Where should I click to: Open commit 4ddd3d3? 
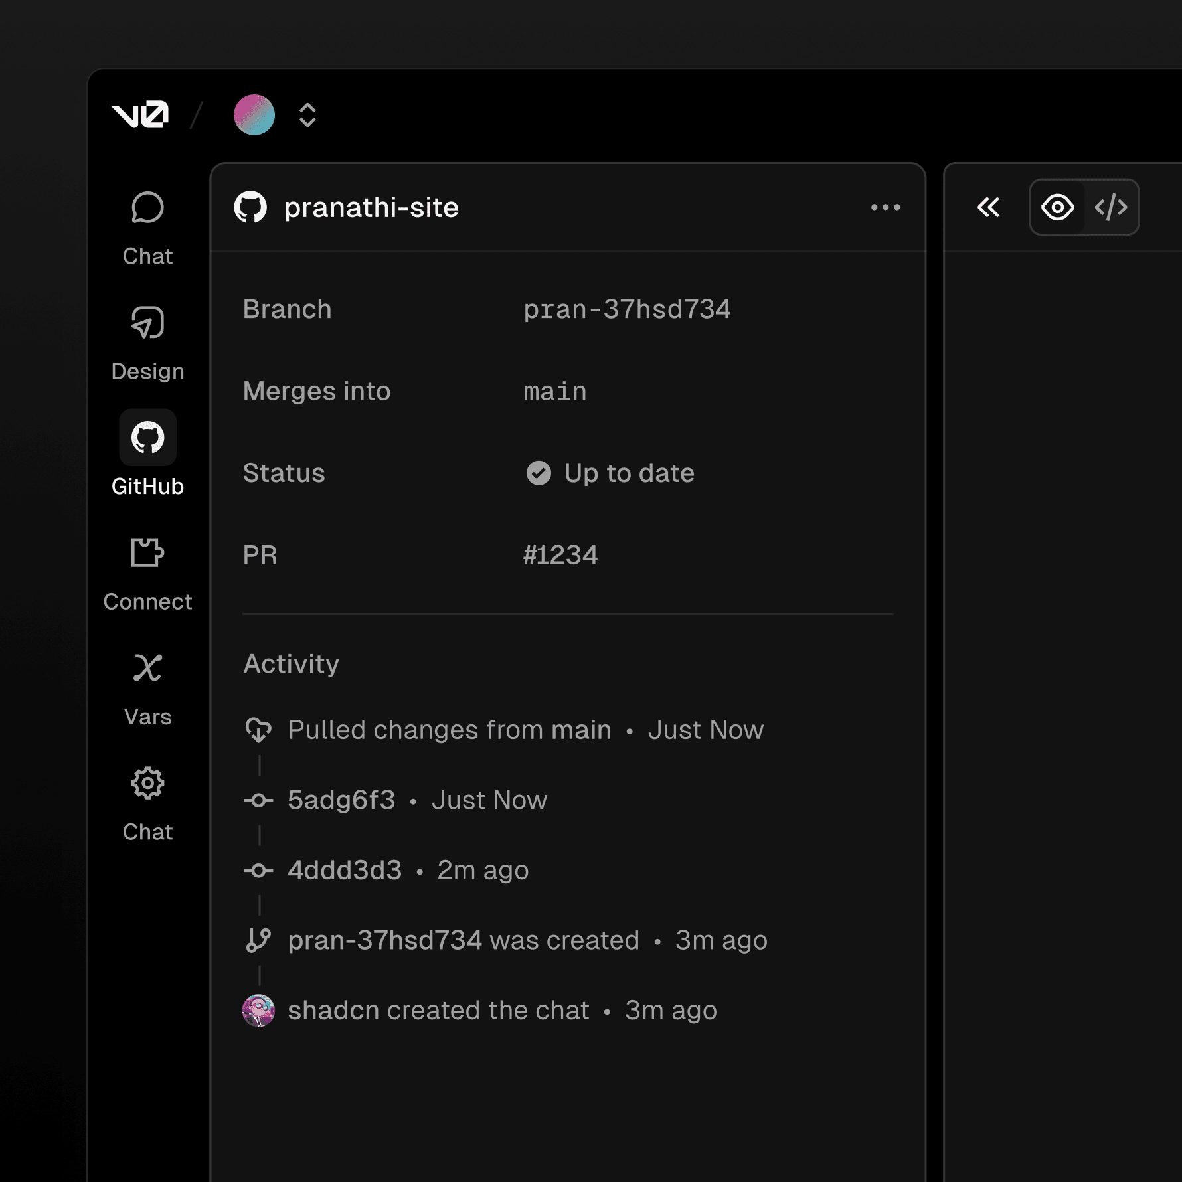tap(345, 870)
